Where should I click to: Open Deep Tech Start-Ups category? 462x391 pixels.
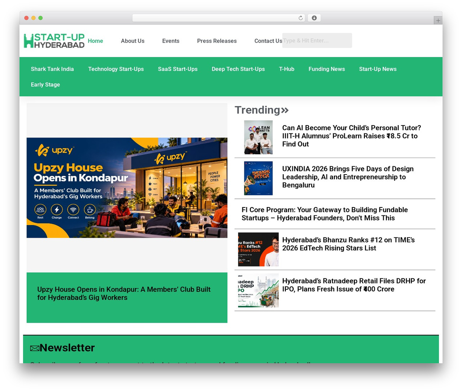click(238, 69)
